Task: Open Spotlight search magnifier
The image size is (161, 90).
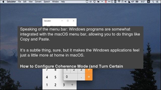Action: coord(153,2)
